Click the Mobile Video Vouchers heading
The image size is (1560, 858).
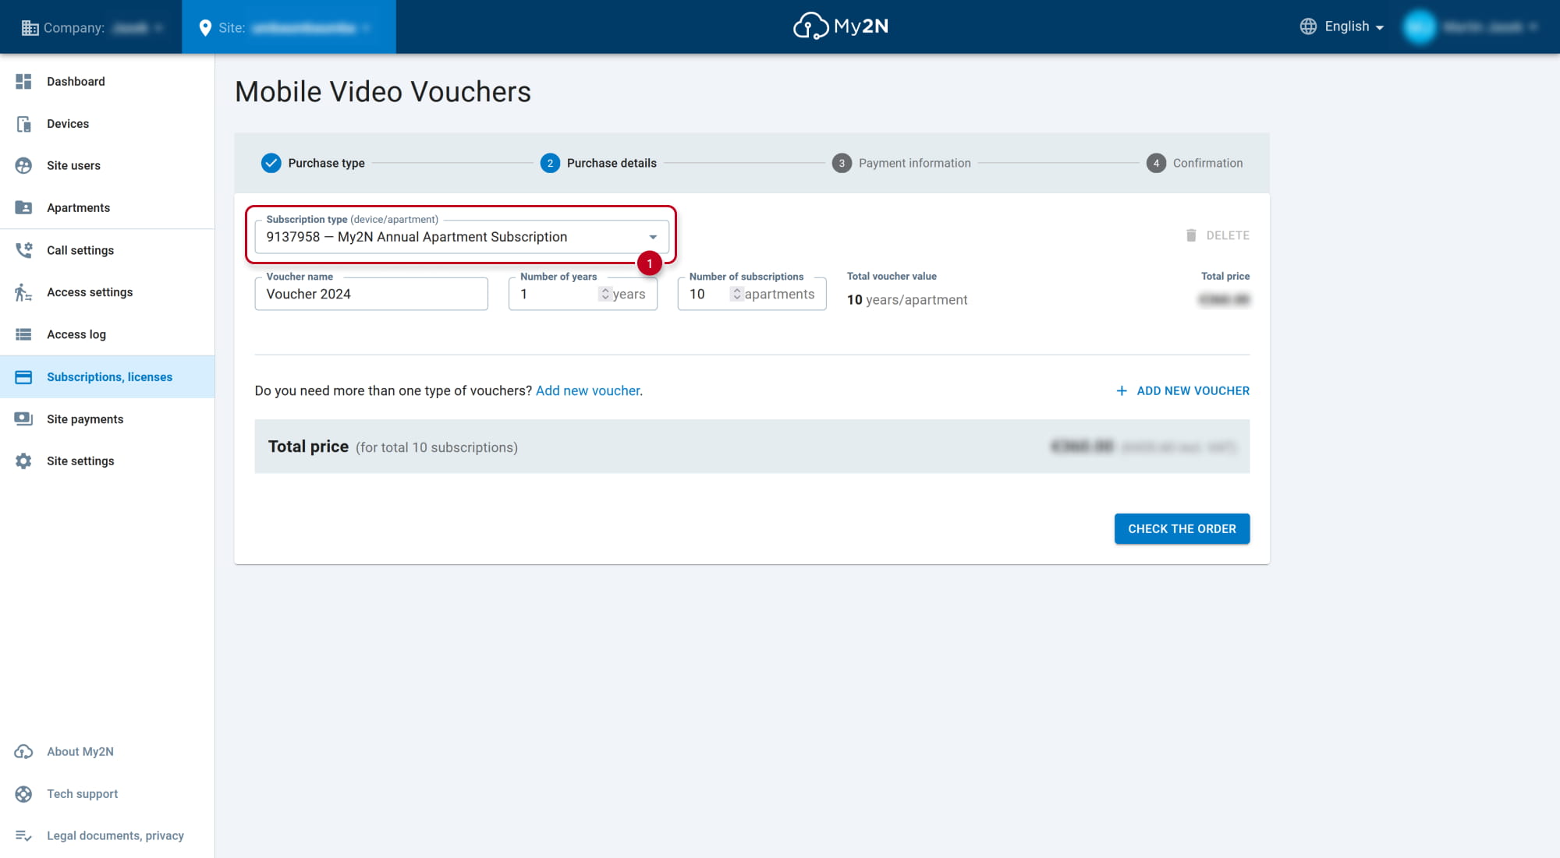click(383, 92)
